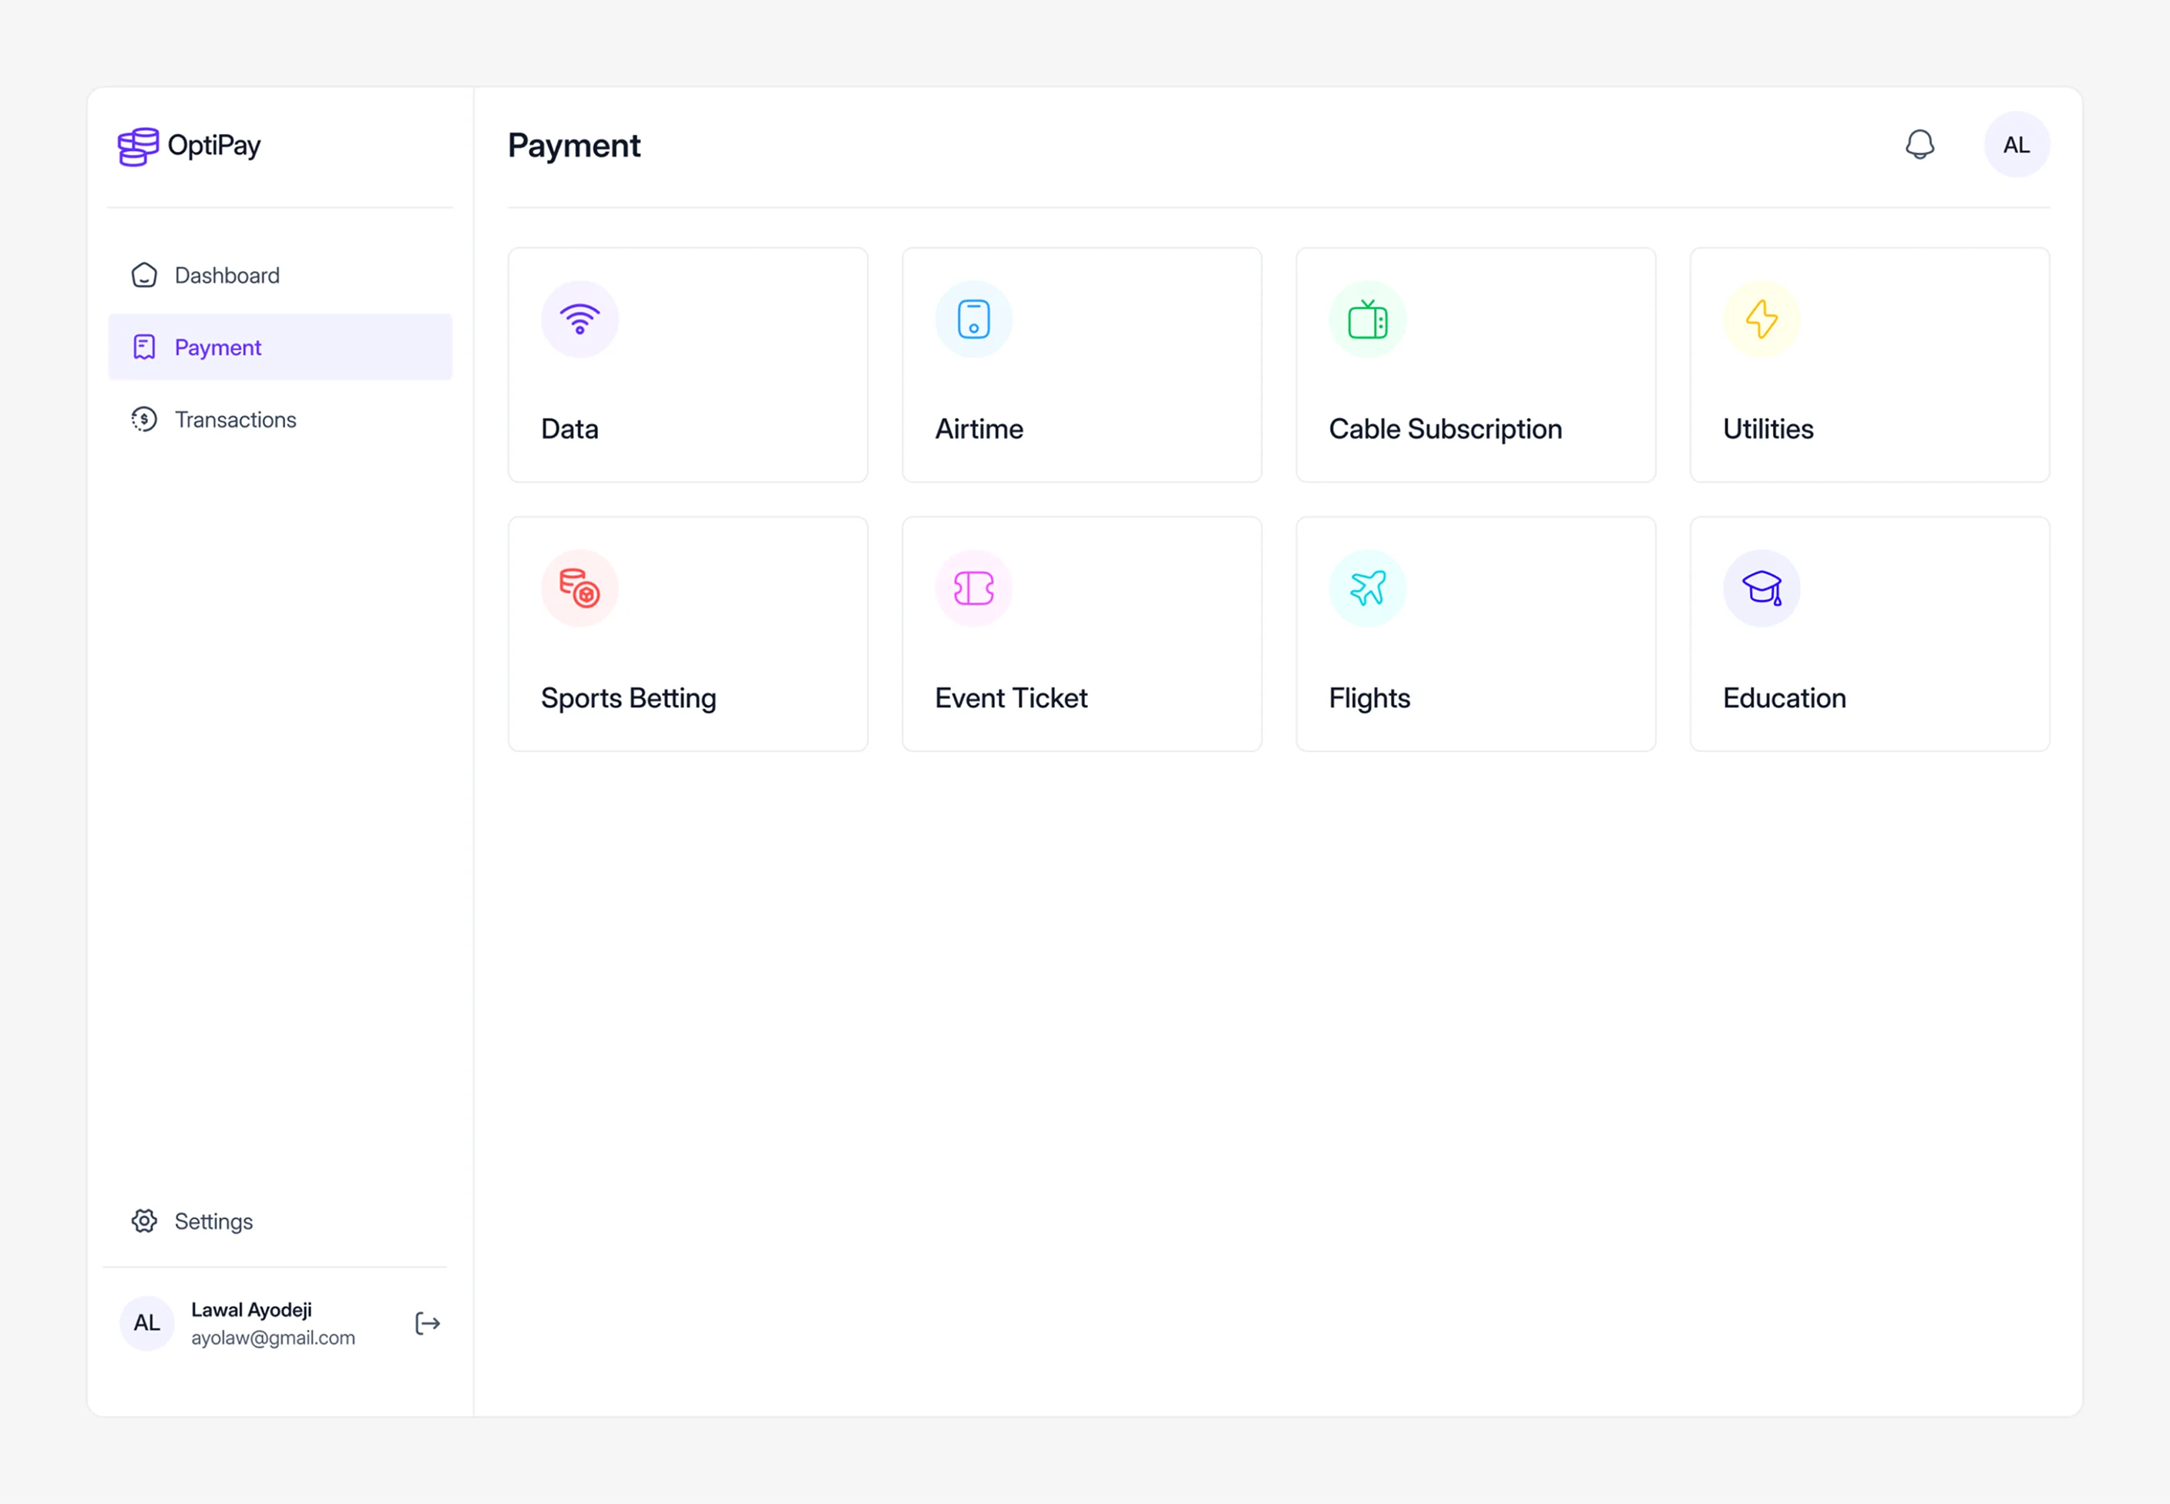Click the AL avatar beside Lawal Ayodeji
Viewport: 2170px width, 1504px height.
147,1323
